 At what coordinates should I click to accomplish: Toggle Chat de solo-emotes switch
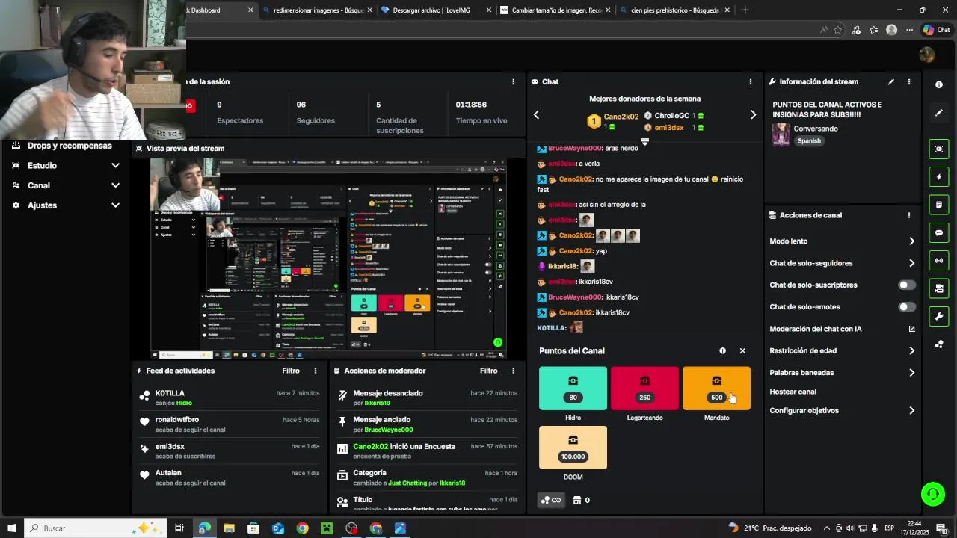click(x=906, y=307)
